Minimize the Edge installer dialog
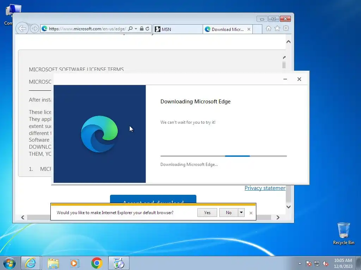The width and height of the screenshot is (361, 270). (285, 79)
